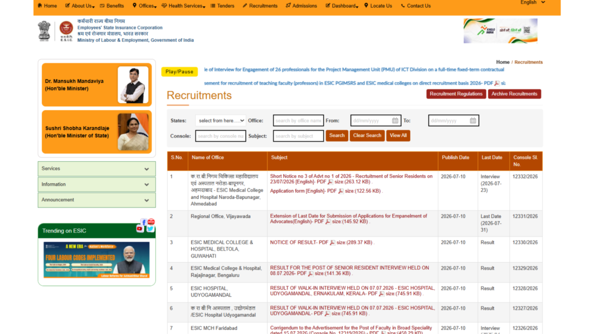Open the Twitter bird icon in Trending on ESIC

coord(150,228)
